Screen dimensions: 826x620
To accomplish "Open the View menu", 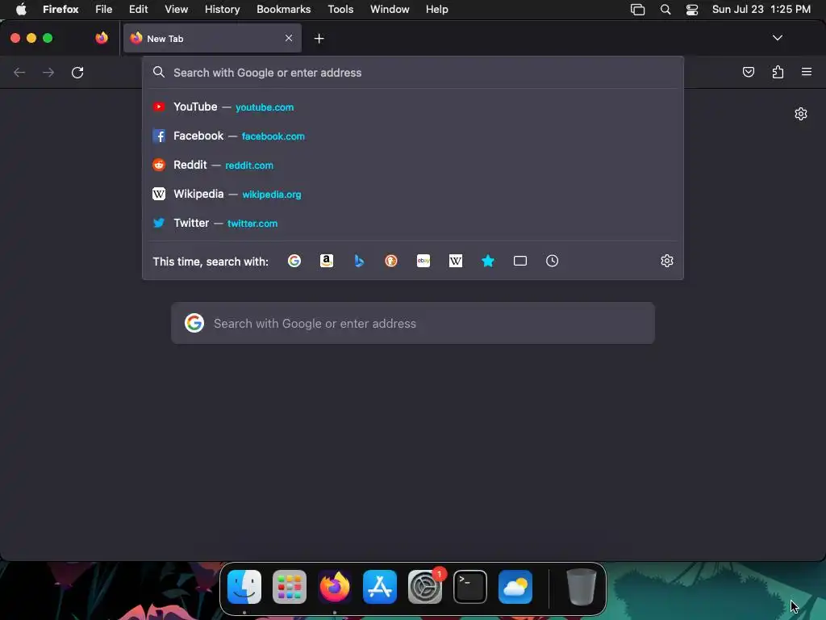I will [176, 10].
